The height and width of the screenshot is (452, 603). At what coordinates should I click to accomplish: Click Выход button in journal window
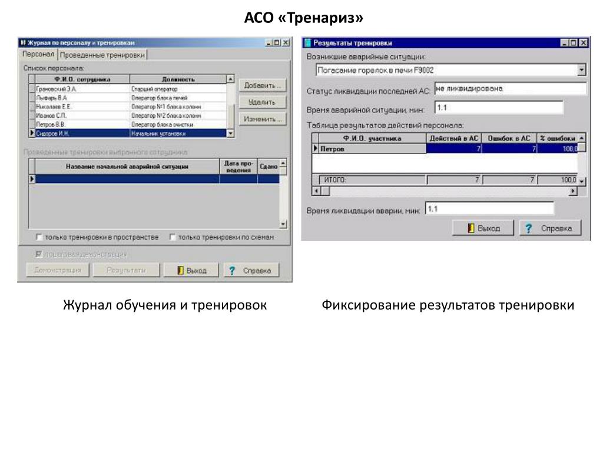pos(191,270)
